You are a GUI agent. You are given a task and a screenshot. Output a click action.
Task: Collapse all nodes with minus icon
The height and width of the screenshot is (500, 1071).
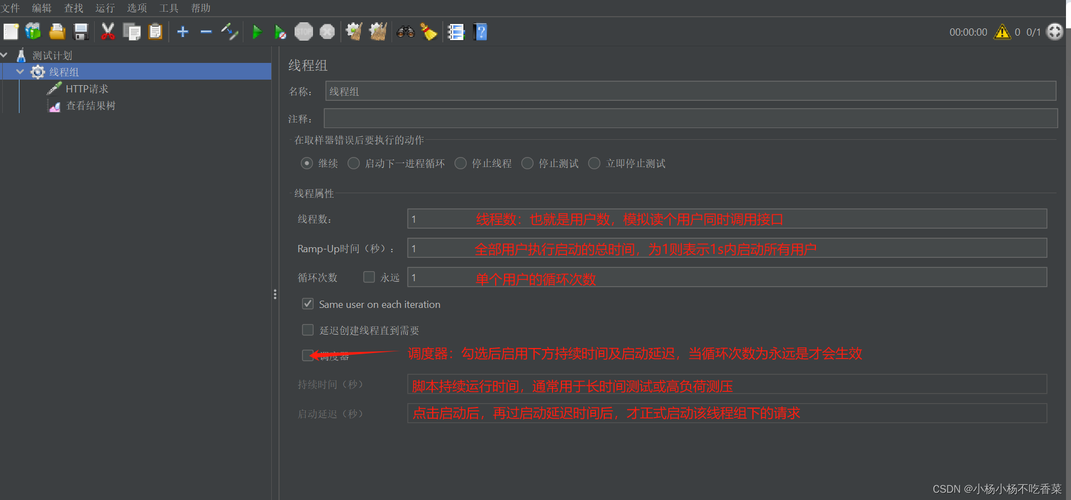click(x=206, y=32)
